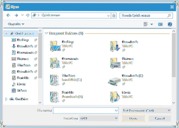Collapse the Frequent folders group

[x=46, y=34]
